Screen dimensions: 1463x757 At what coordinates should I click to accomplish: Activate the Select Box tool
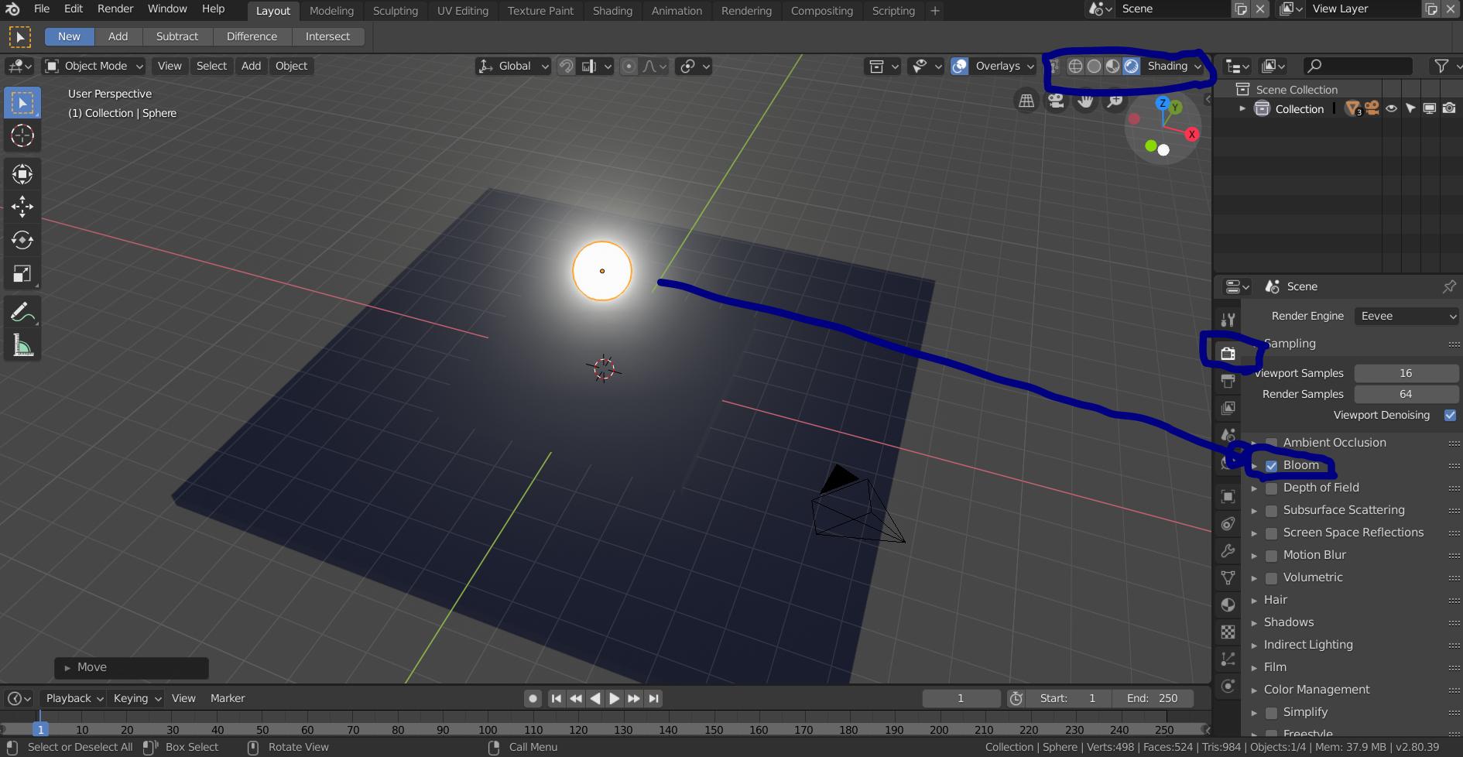click(22, 103)
